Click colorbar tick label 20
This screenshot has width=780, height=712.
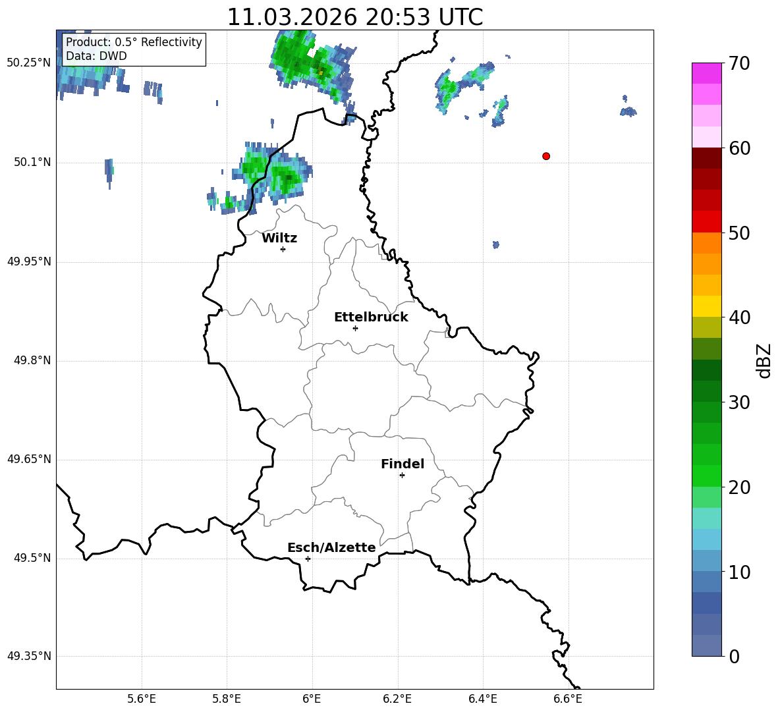click(x=739, y=487)
